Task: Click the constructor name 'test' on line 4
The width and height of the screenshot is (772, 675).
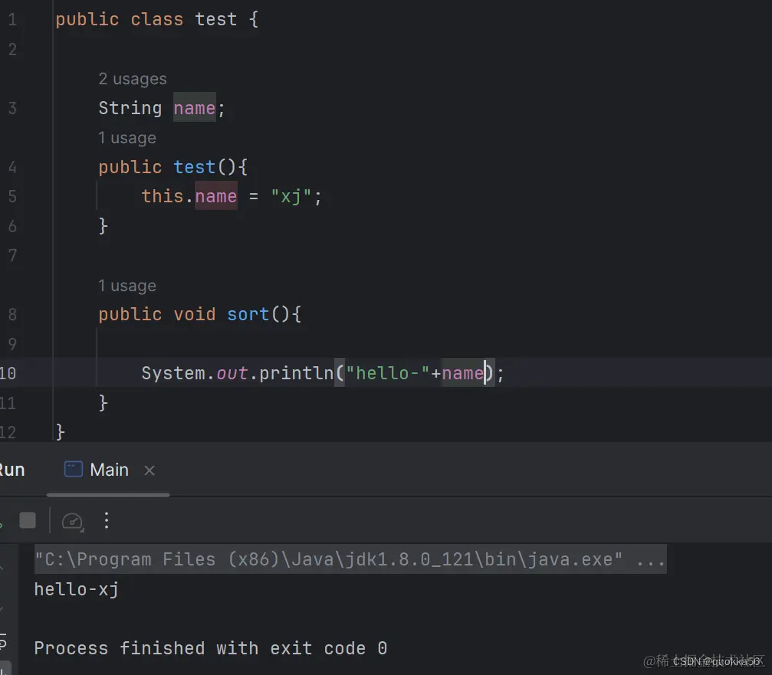Action: (x=195, y=167)
